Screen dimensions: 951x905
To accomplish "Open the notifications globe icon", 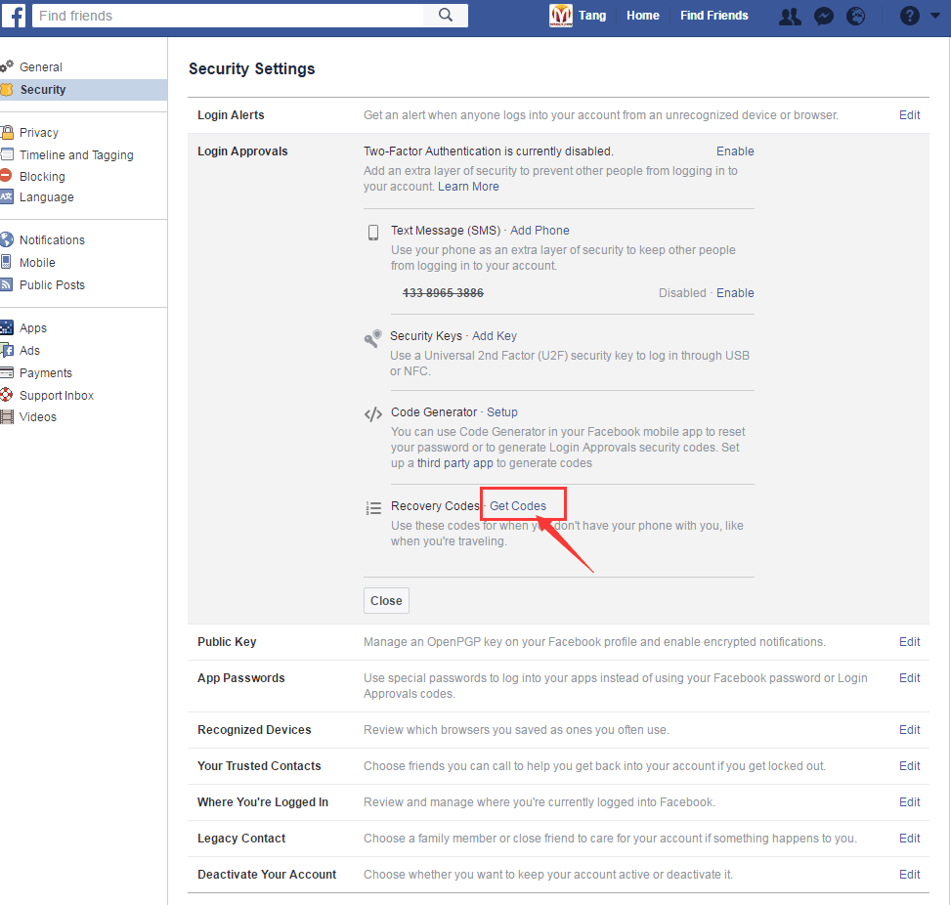I will point(855,16).
